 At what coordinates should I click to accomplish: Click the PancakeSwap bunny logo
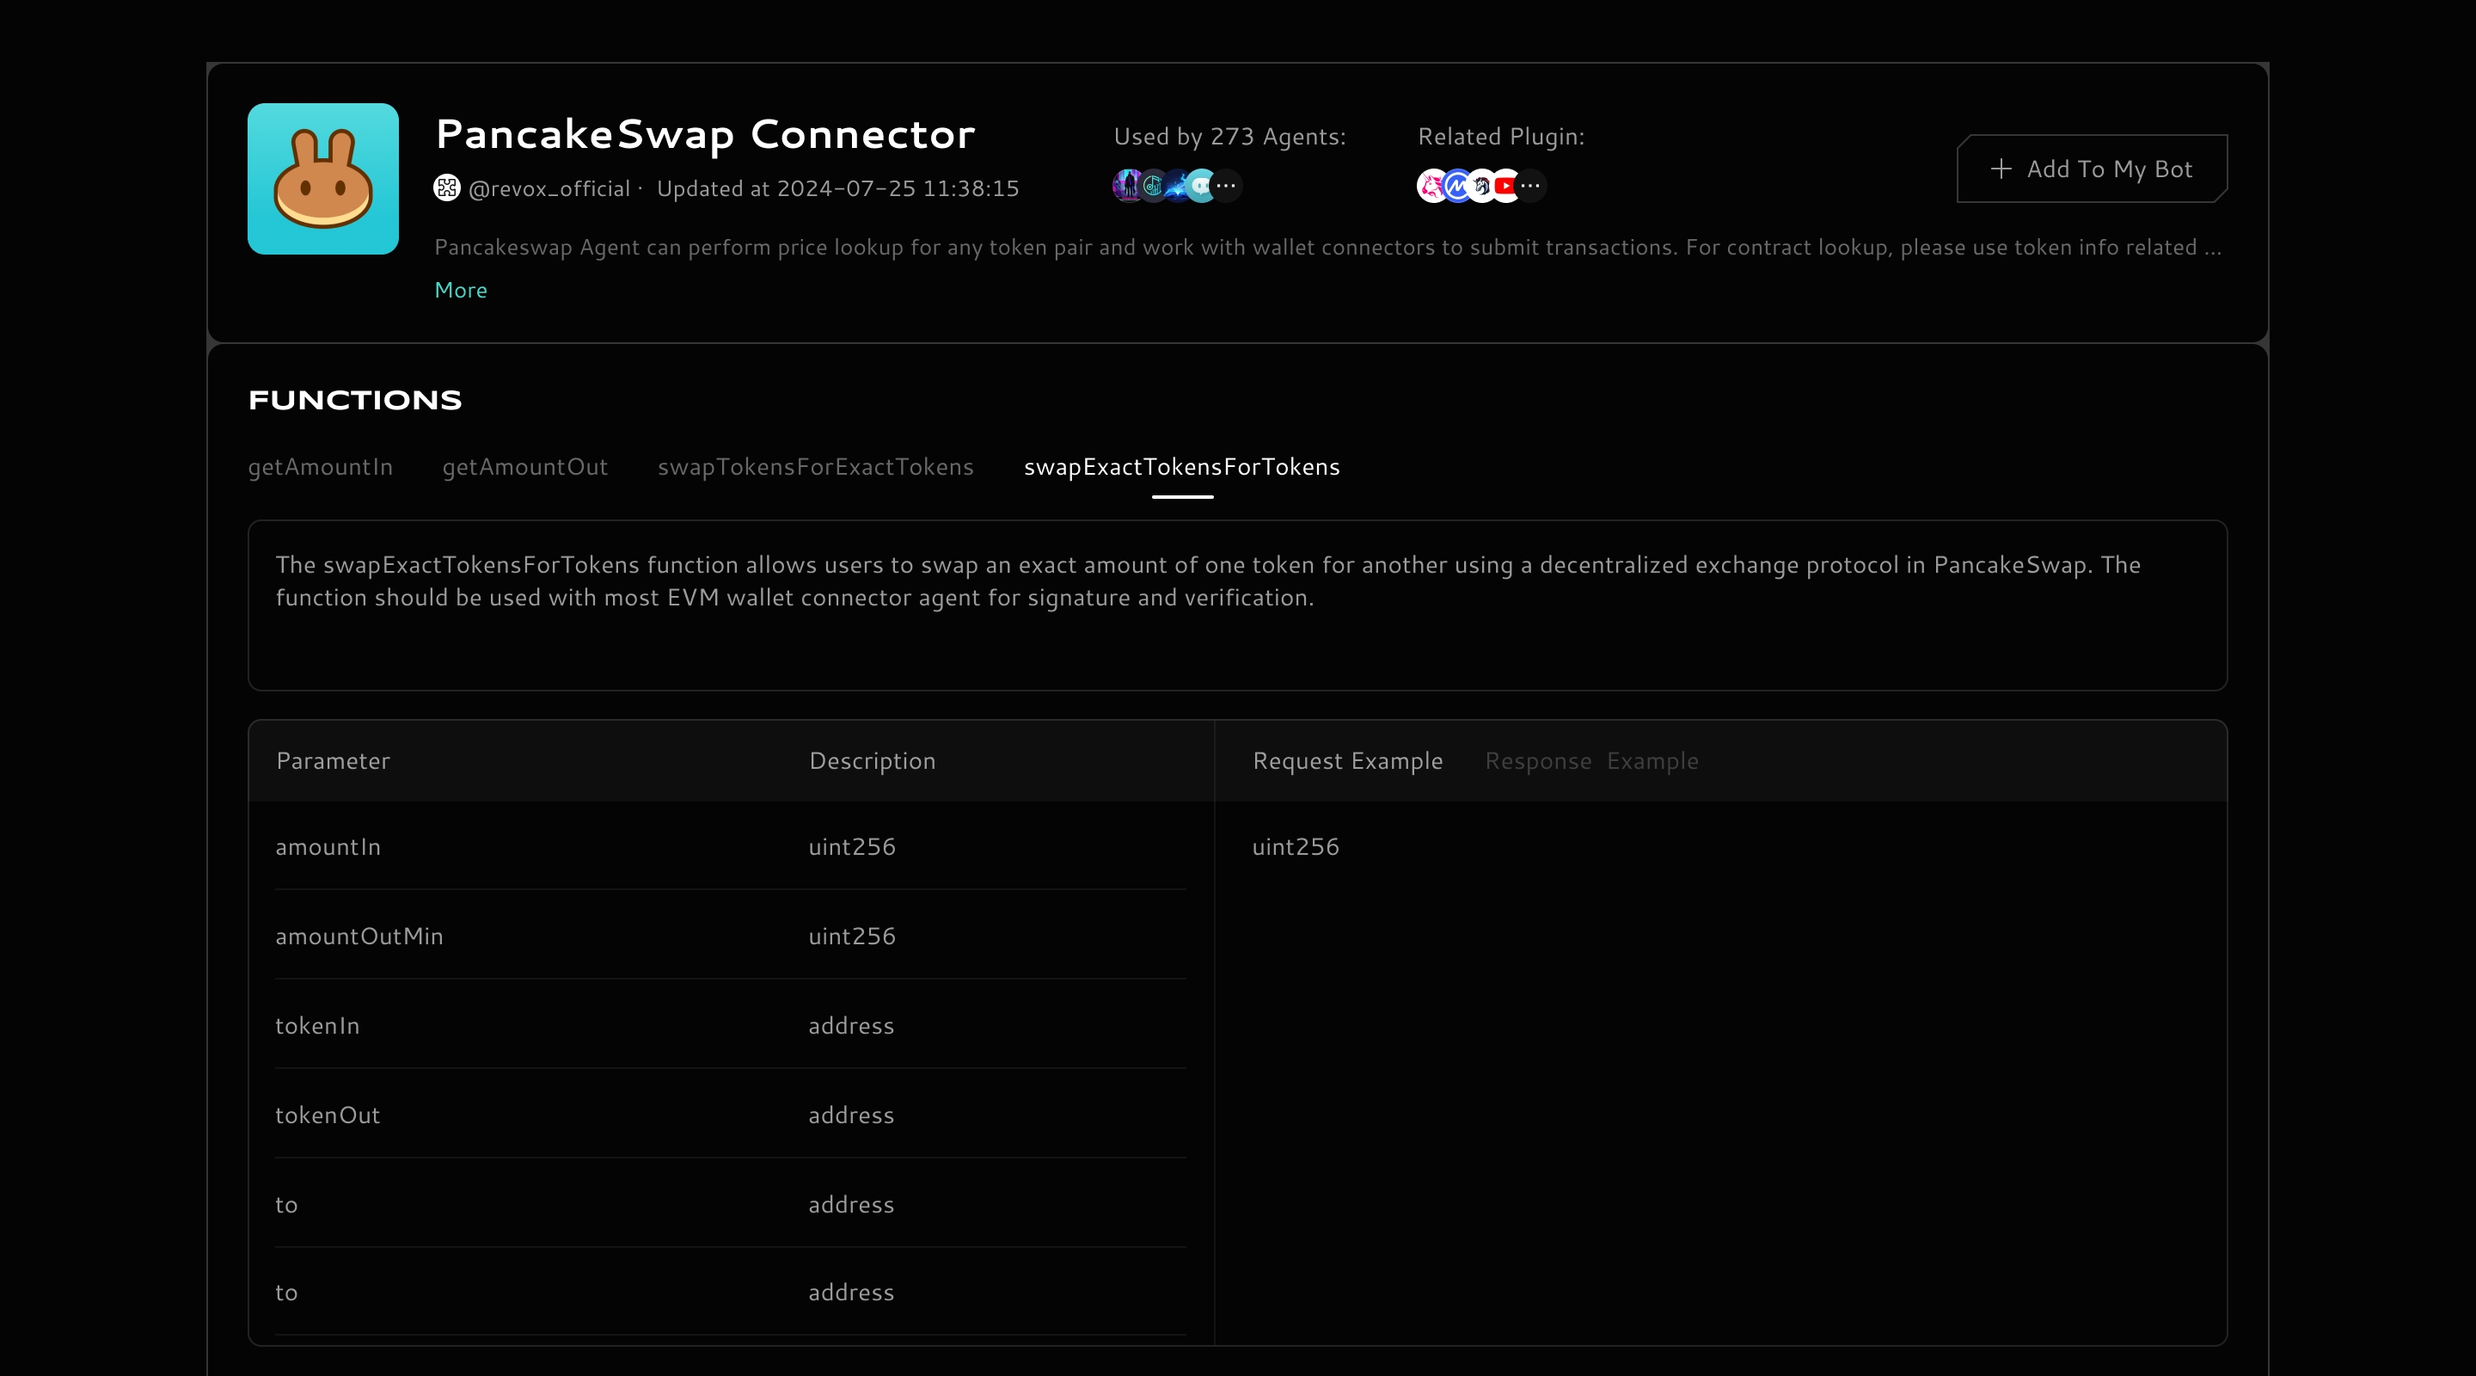click(x=323, y=179)
